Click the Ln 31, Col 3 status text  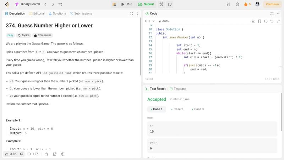click(x=272, y=79)
